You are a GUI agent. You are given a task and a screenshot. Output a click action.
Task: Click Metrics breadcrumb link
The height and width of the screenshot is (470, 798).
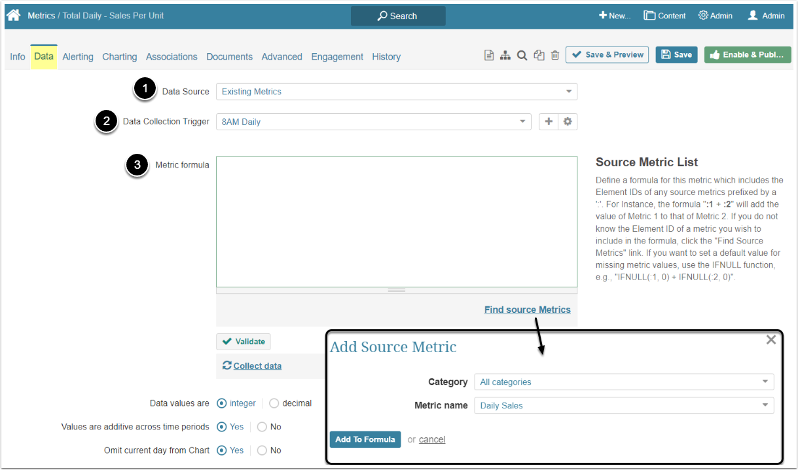click(41, 16)
